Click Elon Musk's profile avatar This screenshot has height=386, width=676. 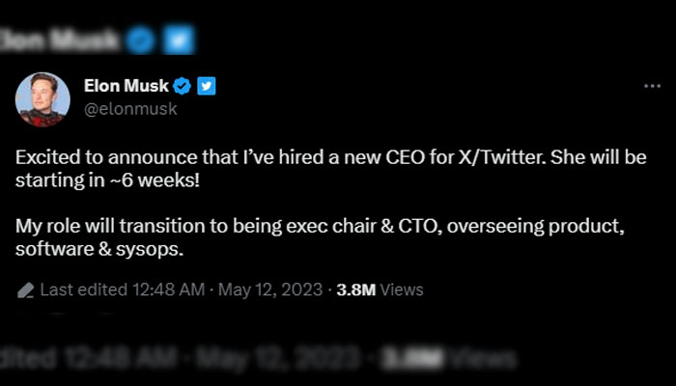point(42,99)
